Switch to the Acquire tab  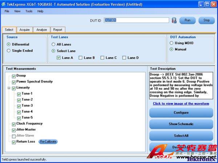24,30
